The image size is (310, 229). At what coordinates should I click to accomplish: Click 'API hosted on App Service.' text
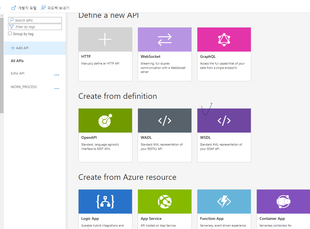tap(158, 225)
